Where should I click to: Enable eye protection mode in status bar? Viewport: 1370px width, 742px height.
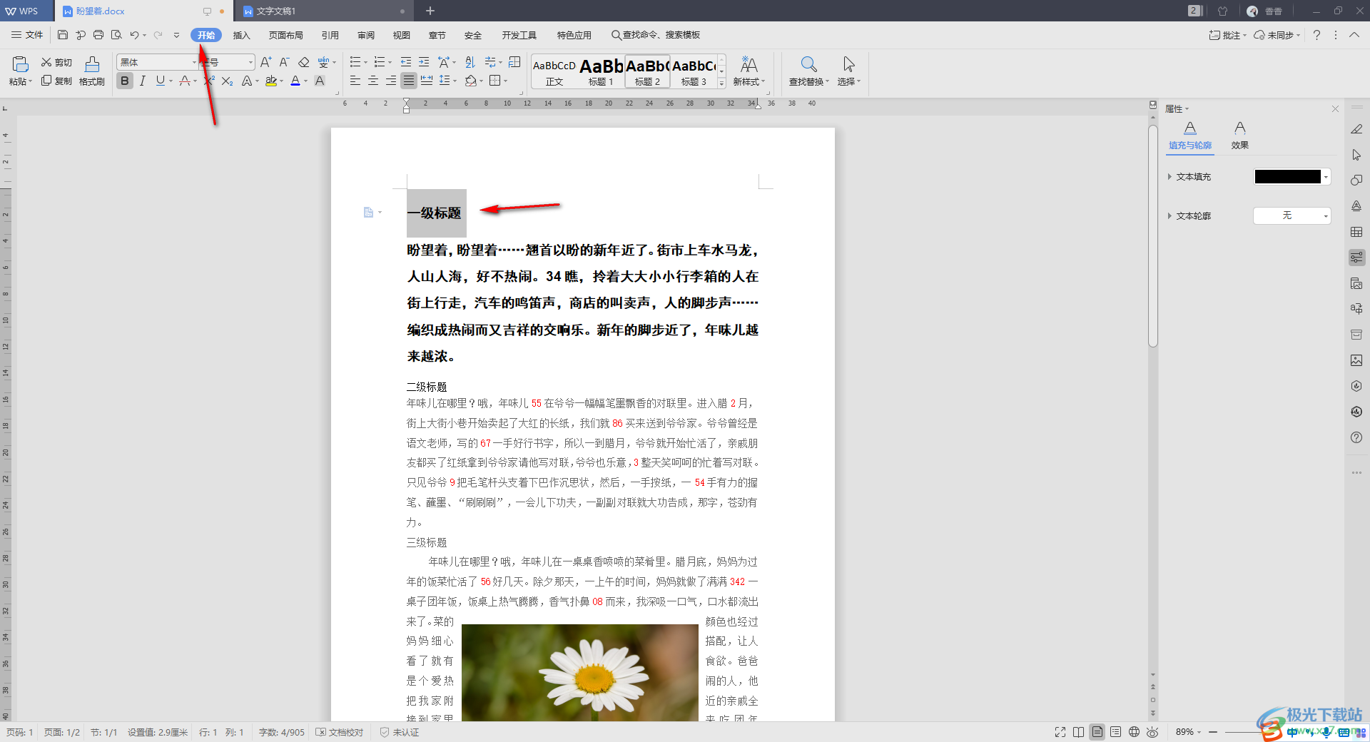[1152, 732]
